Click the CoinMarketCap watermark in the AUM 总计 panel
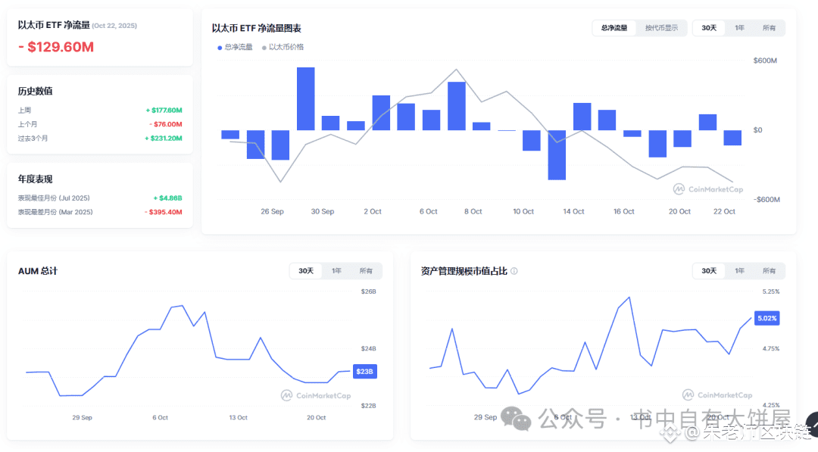 click(x=316, y=394)
